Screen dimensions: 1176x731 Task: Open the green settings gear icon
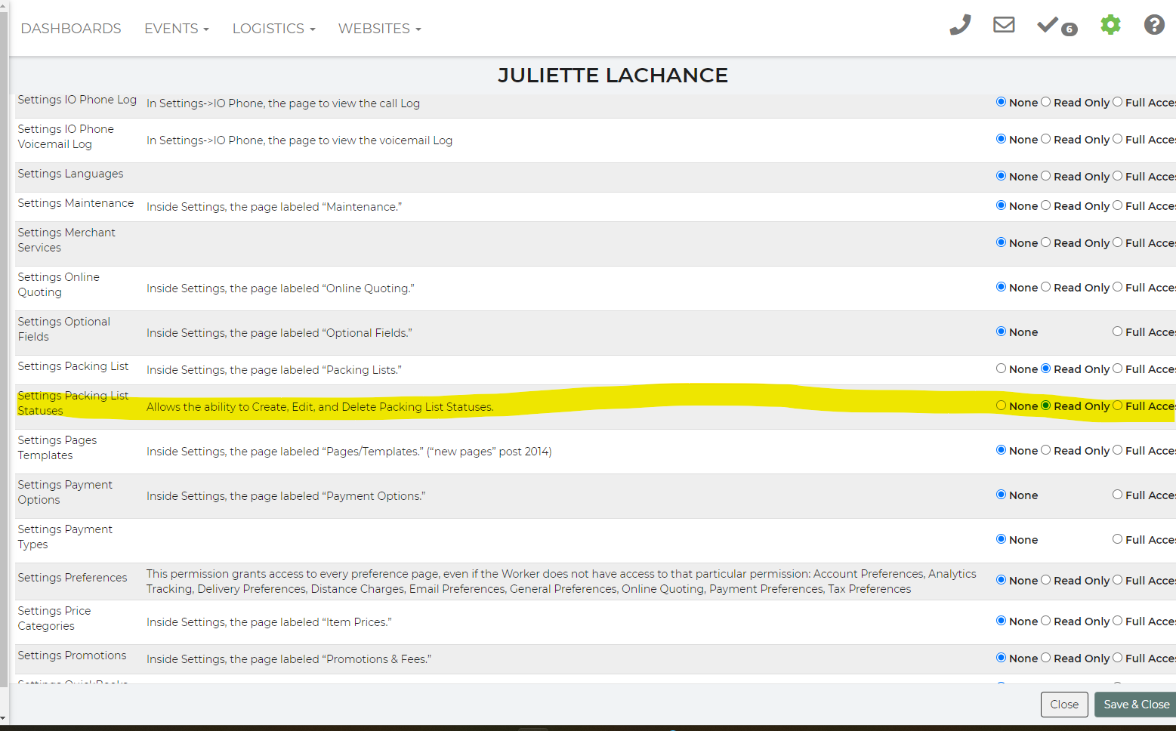pos(1110,26)
